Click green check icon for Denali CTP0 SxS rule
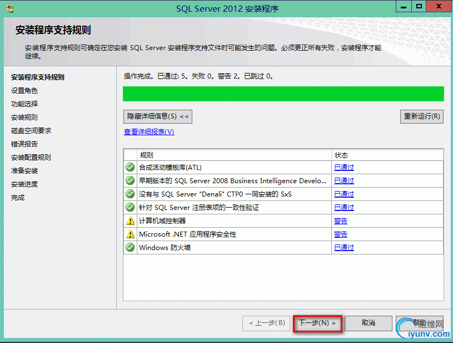Viewport: 453px width, 343px height. [130, 194]
